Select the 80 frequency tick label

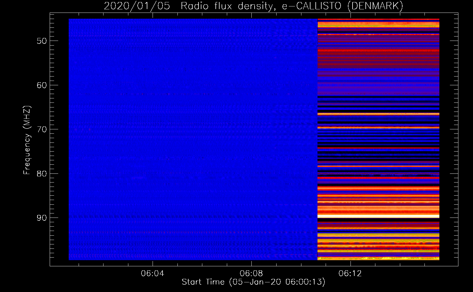coord(42,174)
